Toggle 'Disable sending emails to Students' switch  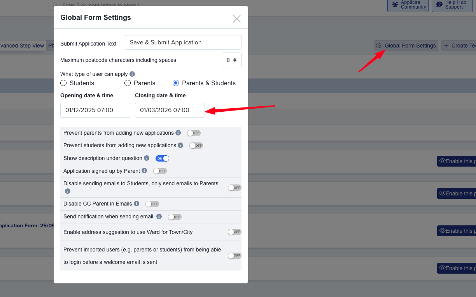(234, 188)
